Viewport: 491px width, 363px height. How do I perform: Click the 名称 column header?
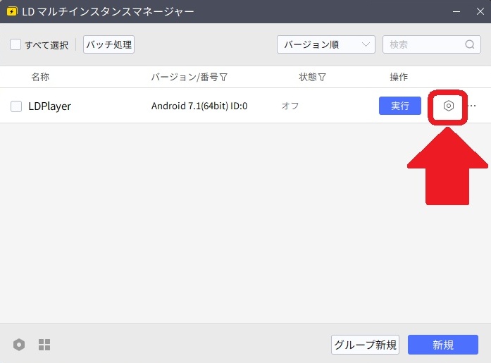40,77
